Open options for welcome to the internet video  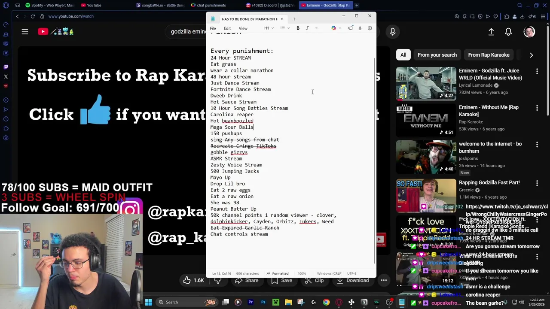(x=537, y=145)
